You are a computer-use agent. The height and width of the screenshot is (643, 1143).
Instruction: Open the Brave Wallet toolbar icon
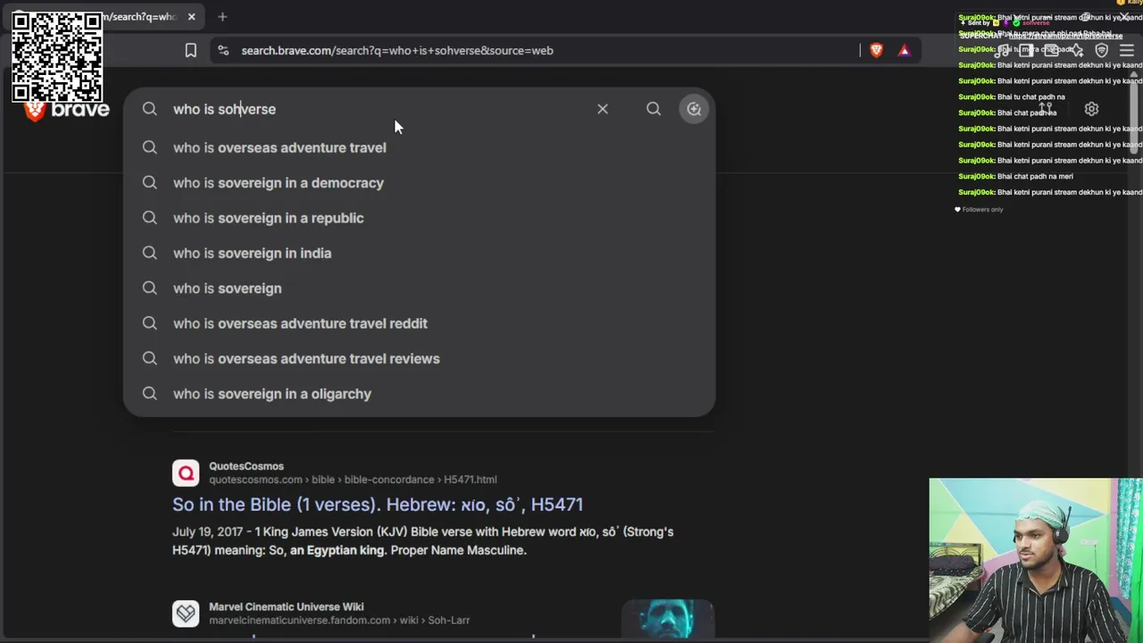pyautogui.click(x=1052, y=51)
